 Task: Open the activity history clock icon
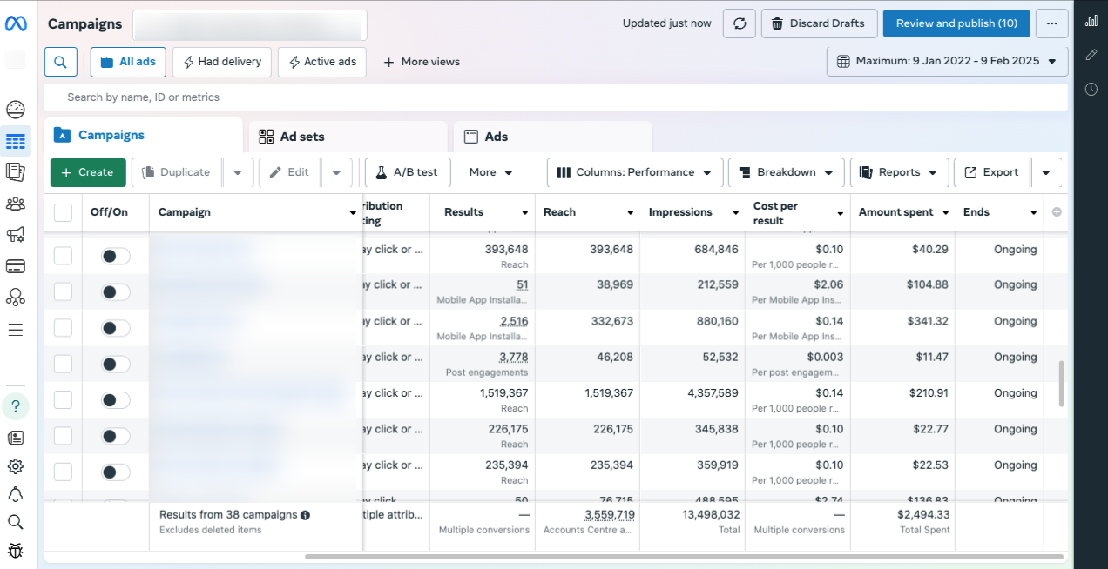[1091, 89]
